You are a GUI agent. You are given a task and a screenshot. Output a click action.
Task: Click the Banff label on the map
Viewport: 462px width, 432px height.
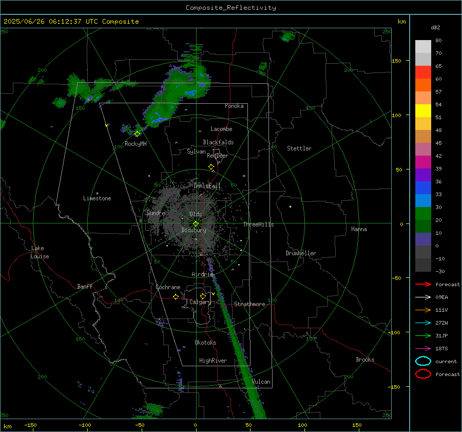coord(85,286)
